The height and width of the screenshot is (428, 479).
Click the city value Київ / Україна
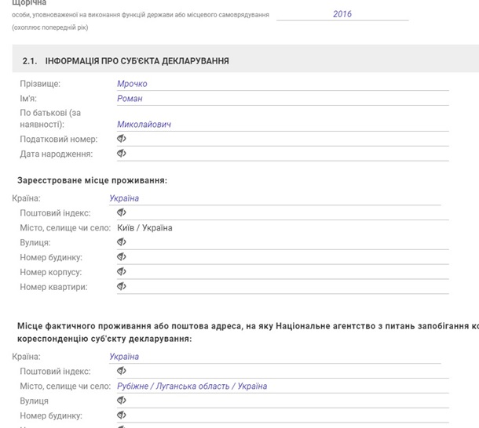tap(144, 228)
